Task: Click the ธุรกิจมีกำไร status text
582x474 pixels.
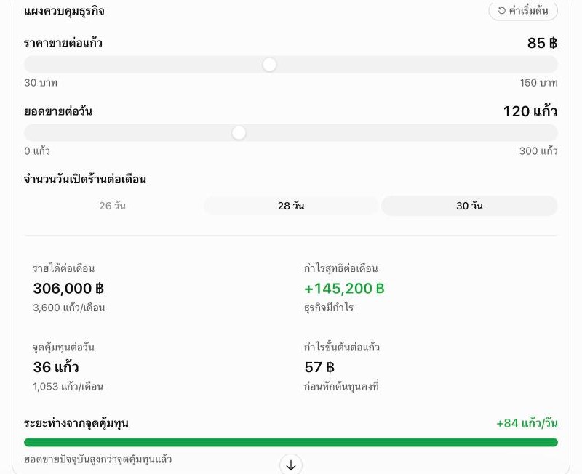Action: point(329,308)
